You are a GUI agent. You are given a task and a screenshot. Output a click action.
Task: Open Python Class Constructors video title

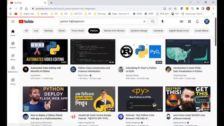pos(94,70)
